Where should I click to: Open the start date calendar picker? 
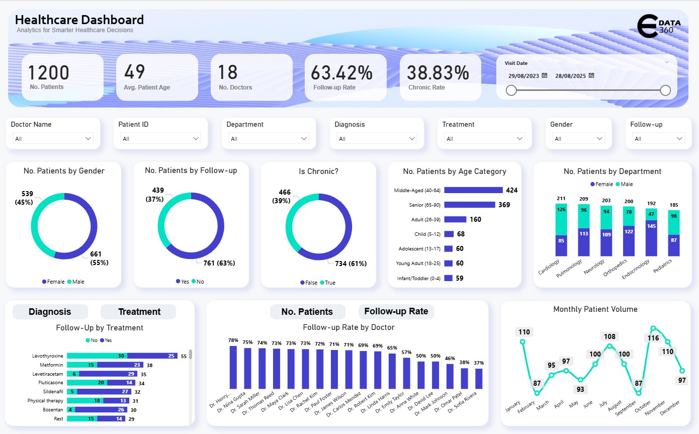coord(545,74)
